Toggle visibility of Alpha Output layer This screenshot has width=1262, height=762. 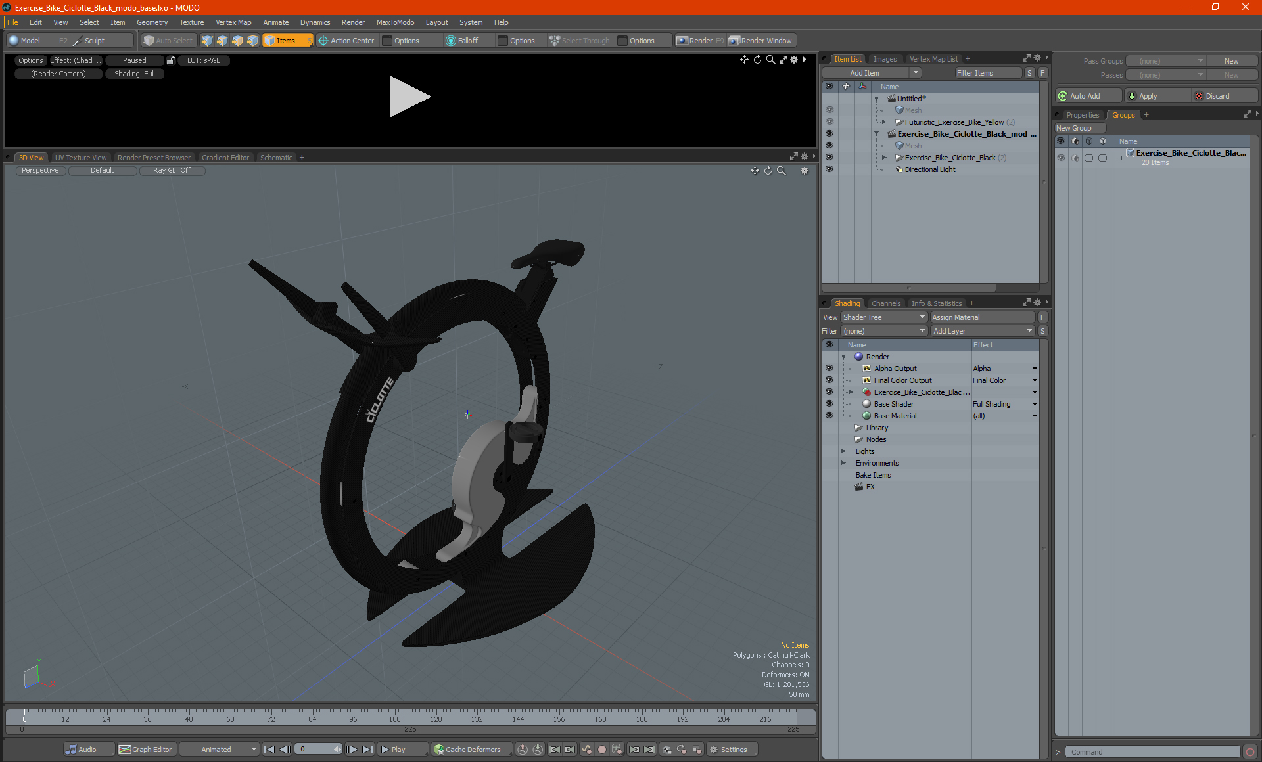coord(830,369)
